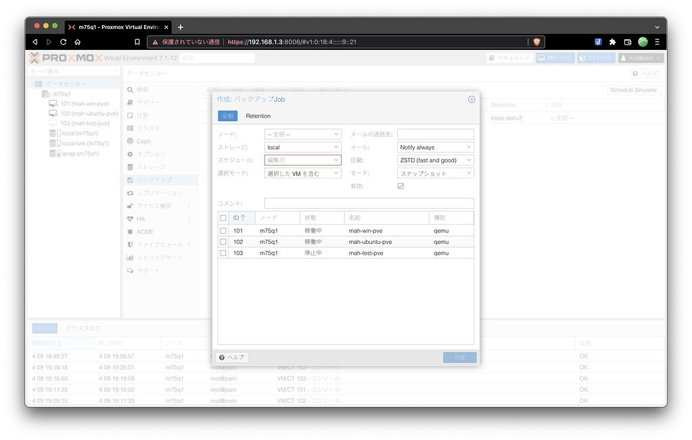Click the VMを作成 button
This screenshot has height=440, width=692.
pyautogui.click(x=555, y=57)
